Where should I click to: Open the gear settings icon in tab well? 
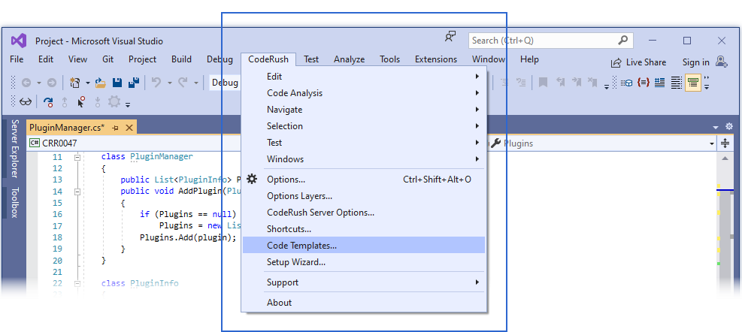pos(729,126)
